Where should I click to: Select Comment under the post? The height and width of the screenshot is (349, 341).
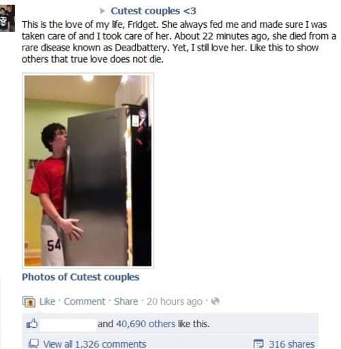(x=85, y=301)
